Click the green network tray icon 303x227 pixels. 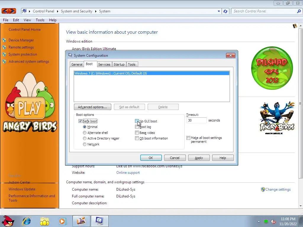tap(266, 221)
